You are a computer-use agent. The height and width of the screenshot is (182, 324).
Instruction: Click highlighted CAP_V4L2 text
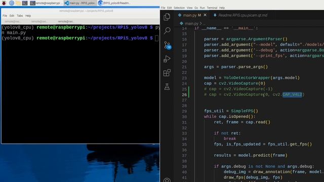click(x=292, y=95)
